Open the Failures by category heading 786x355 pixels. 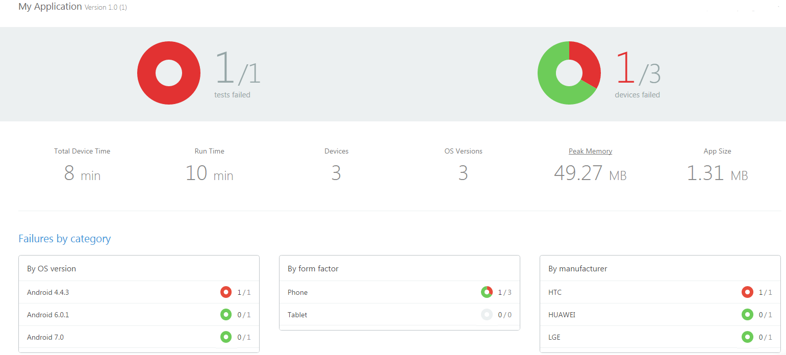coord(64,239)
